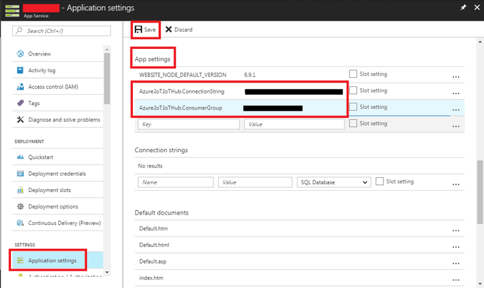
Task: Select the Azure.IoT.IoTHub.ConnectionString key
Action: pyautogui.click(x=181, y=91)
